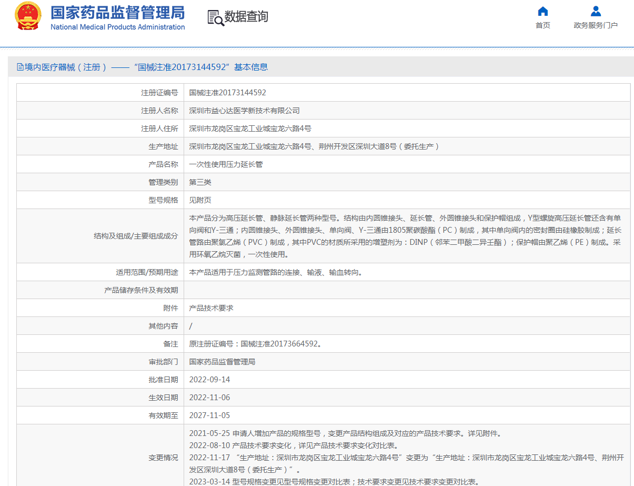The image size is (634, 486).
Task: Click the 第三类 management category value
Action: click(200, 182)
